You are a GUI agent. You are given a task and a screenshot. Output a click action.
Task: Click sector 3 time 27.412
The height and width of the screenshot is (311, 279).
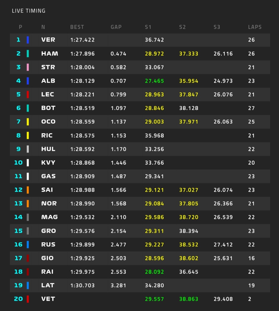click(x=223, y=245)
